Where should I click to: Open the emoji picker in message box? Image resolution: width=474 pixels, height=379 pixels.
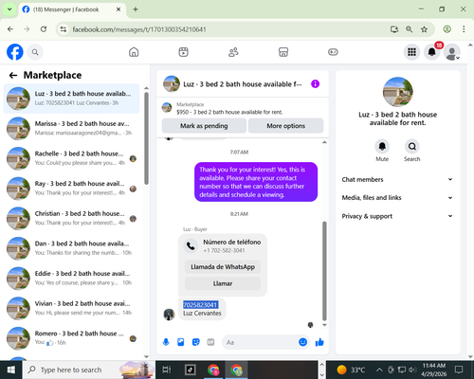pos(302,342)
